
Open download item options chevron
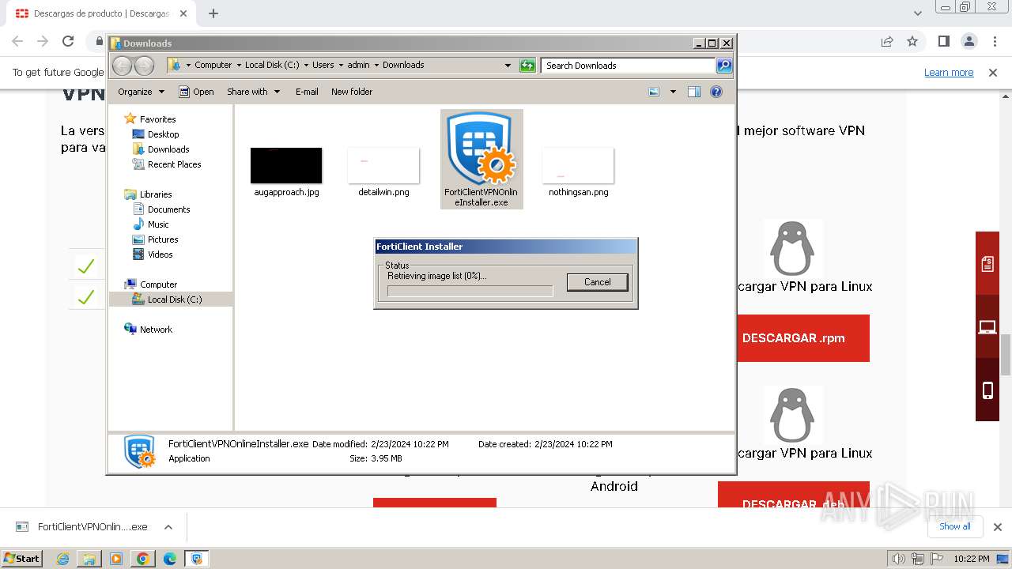click(168, 527)
